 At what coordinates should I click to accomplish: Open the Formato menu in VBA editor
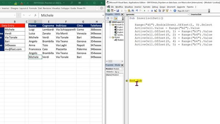pyautogui.click(x=147, y=7)
